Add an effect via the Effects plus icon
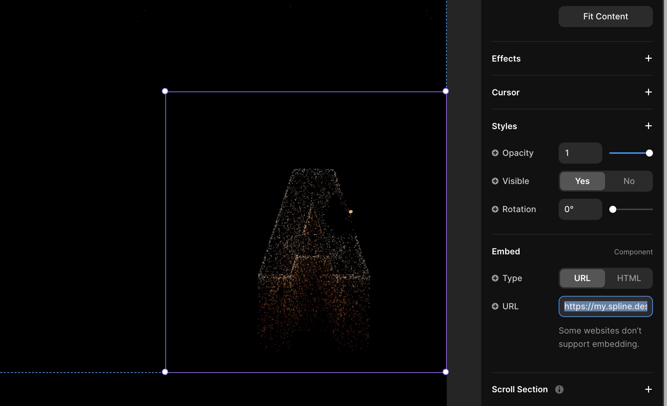667x406 pixels. coord(648,58)
